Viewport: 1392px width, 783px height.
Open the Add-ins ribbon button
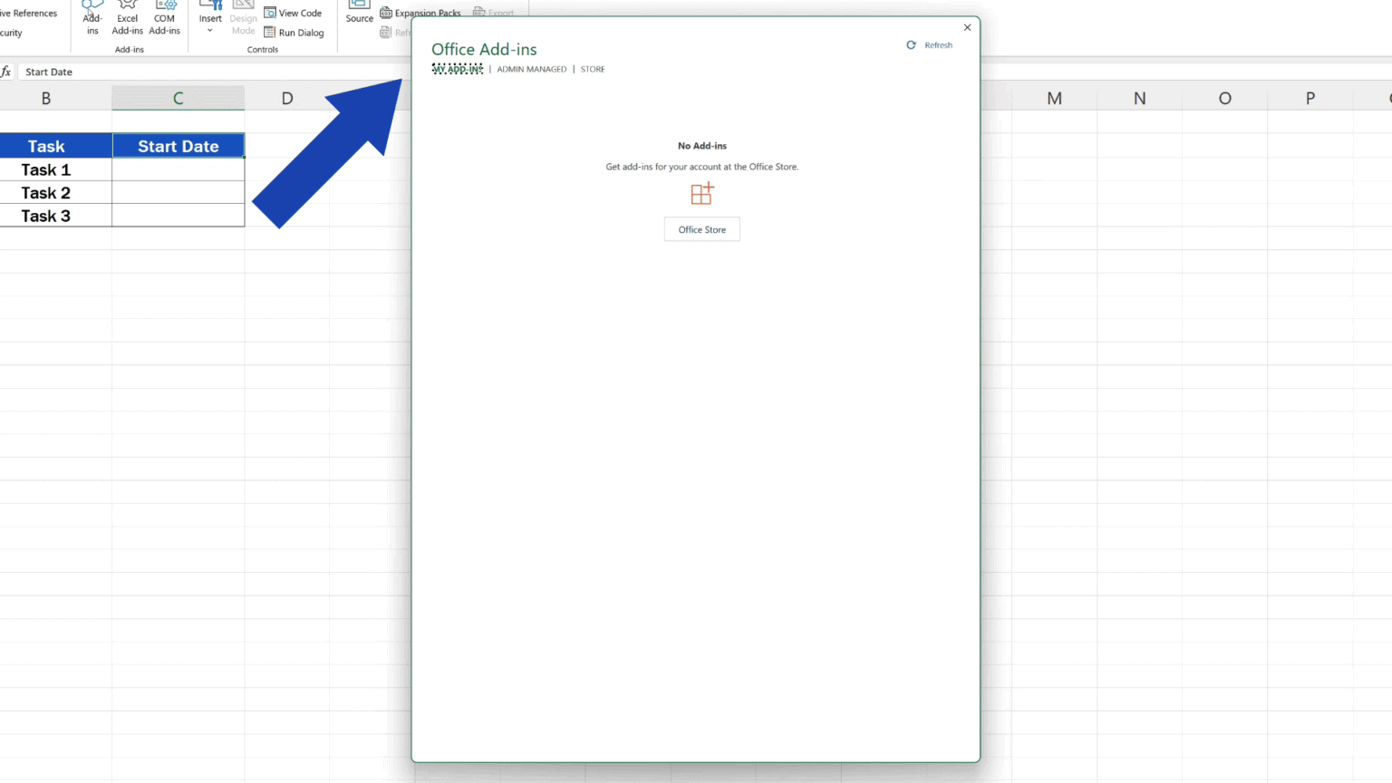click(x=92, y=18)
